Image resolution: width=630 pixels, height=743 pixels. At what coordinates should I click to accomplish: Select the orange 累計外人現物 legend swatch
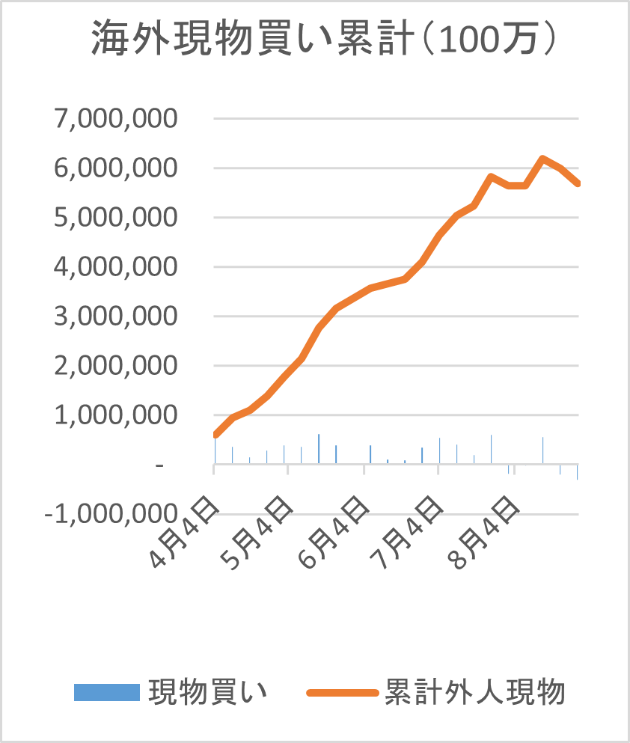click(340, 692)
